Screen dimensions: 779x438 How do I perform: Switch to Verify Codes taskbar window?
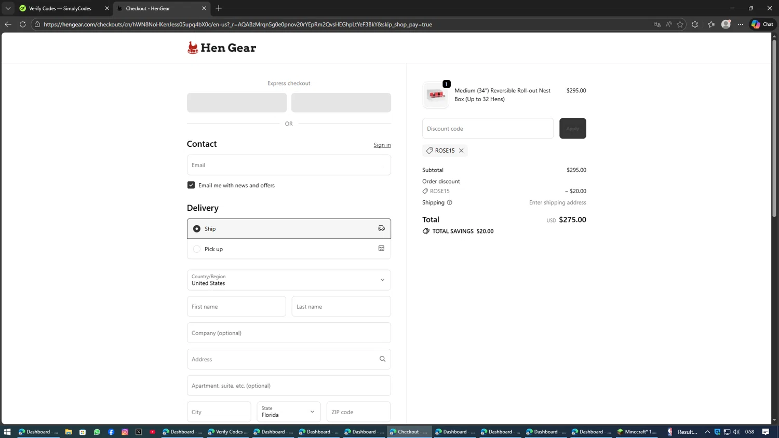[x=227, y=432]
